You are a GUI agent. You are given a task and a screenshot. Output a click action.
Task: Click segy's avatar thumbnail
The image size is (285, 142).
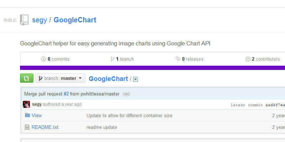pyautogui.click(x=26, y=104)
